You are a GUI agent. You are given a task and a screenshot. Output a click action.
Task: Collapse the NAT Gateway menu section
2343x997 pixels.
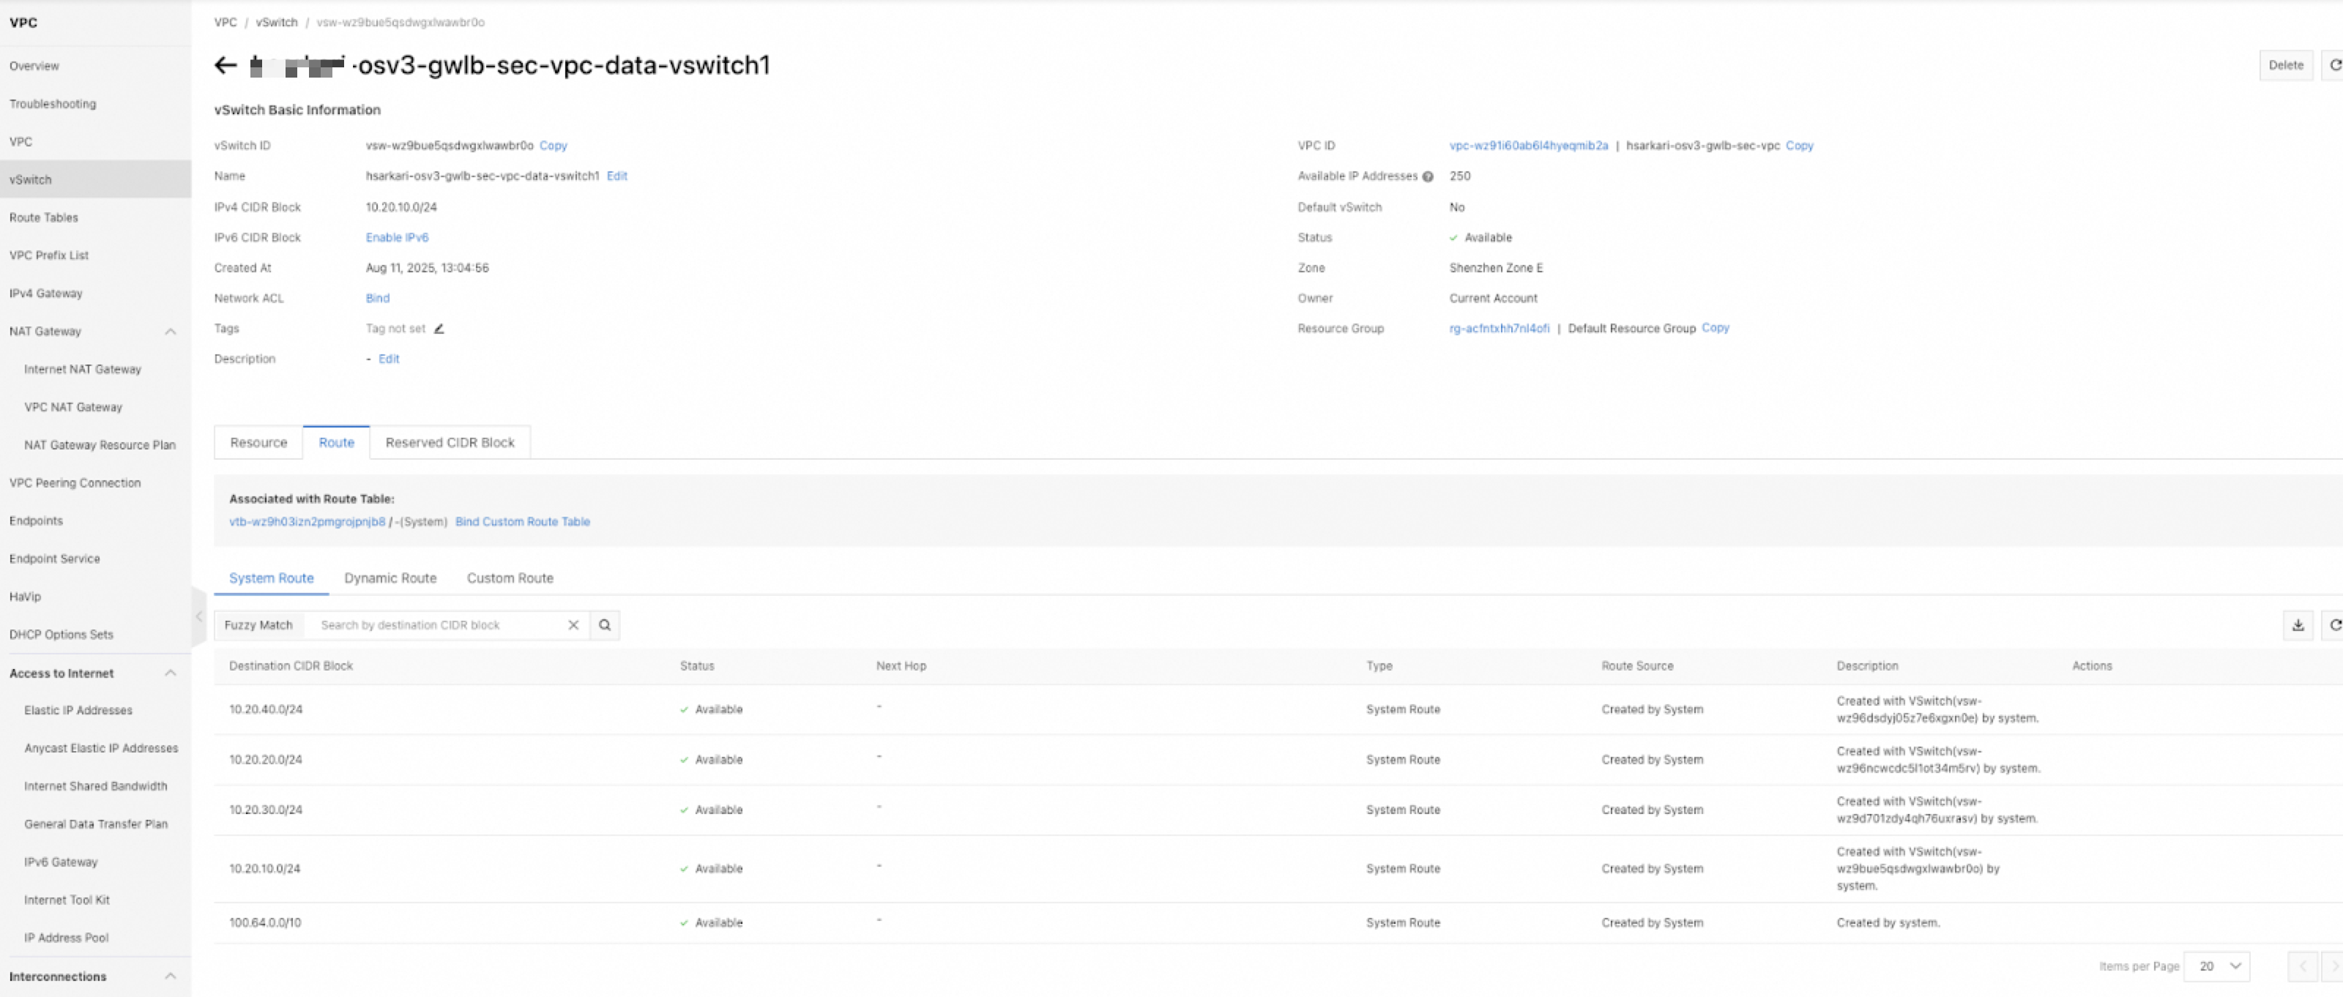pyautogui.click(x=170, y=332)
